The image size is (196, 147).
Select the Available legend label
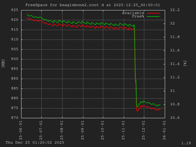133,13
